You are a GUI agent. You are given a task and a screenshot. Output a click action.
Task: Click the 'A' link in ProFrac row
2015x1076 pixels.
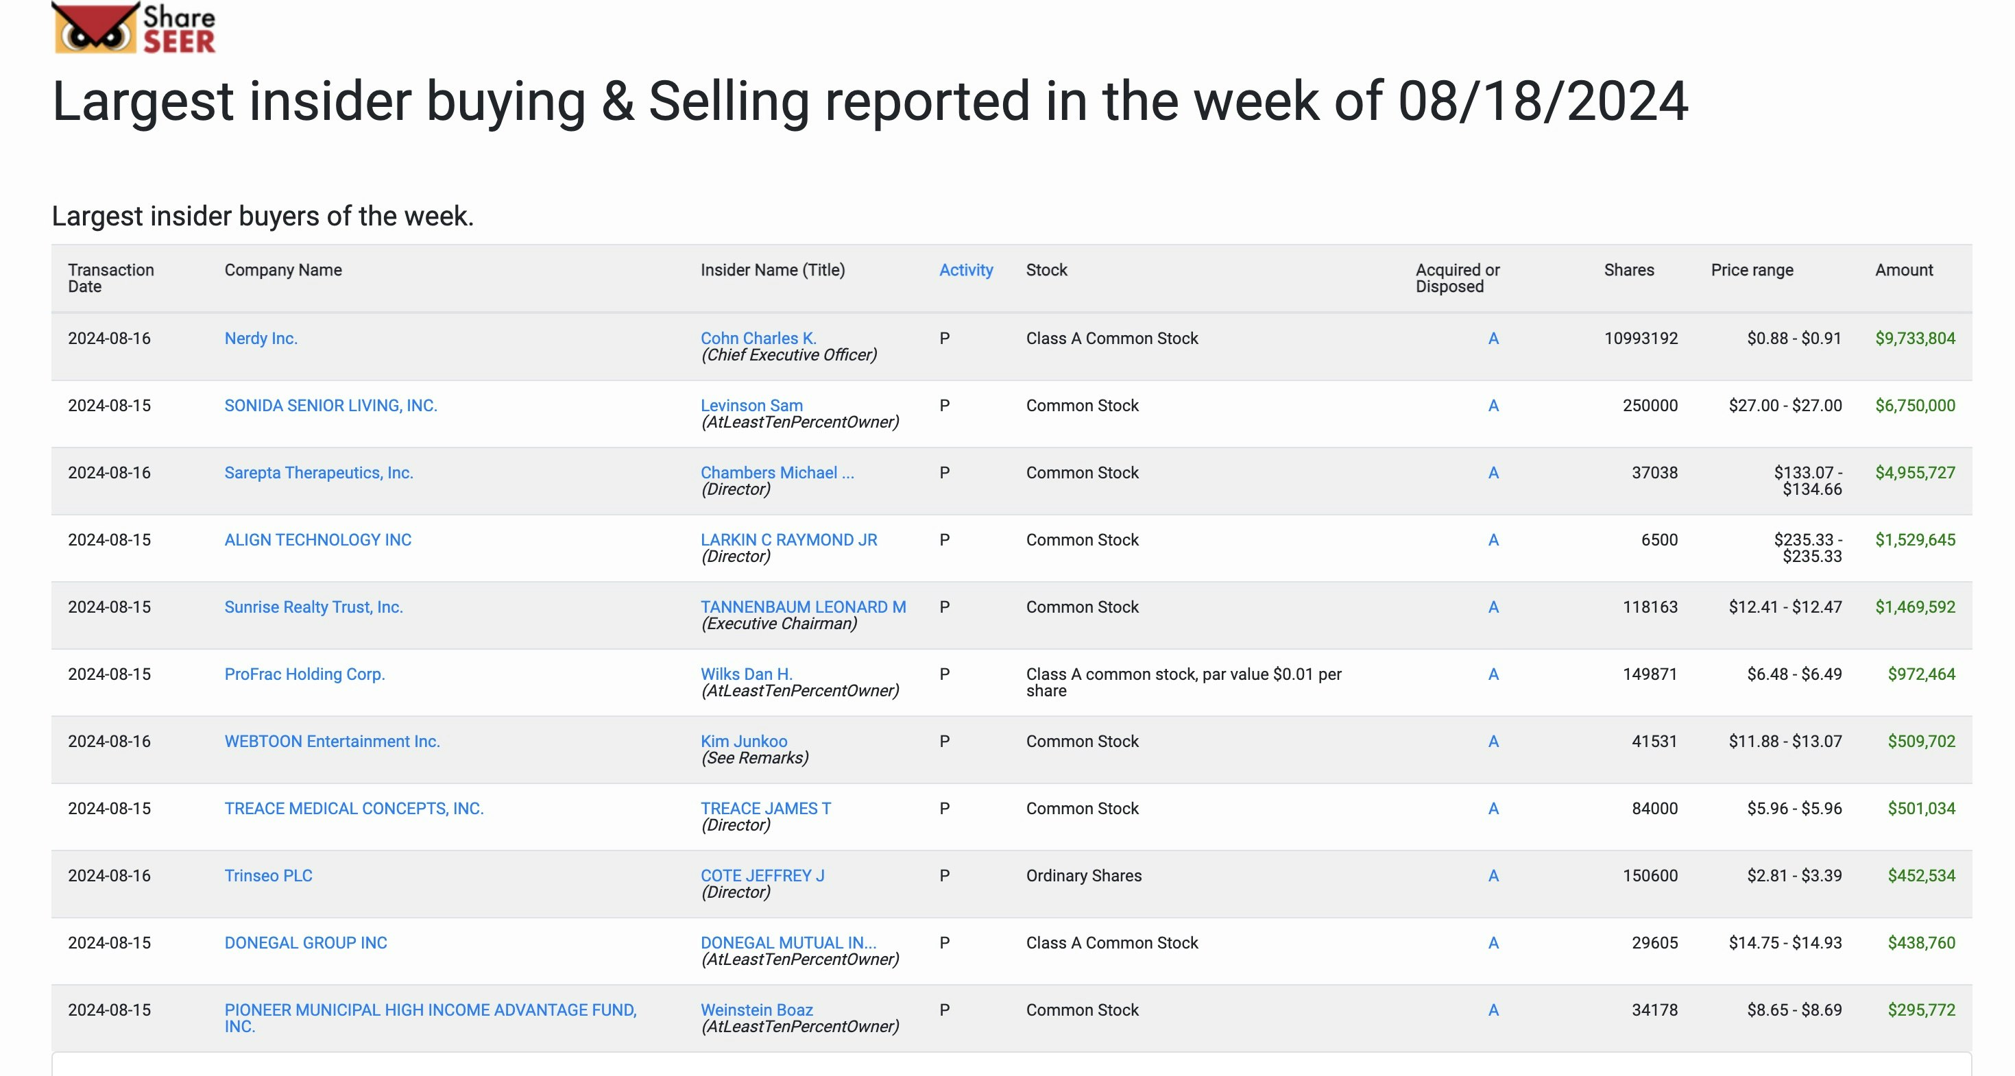[x=1493, y=674]
